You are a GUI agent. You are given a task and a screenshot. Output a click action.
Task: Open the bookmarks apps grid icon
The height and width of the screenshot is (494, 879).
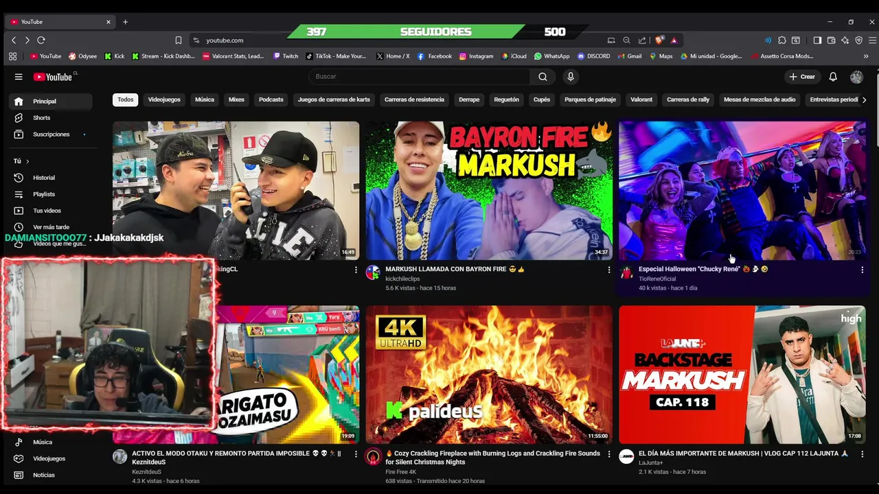tap(12, 56)
